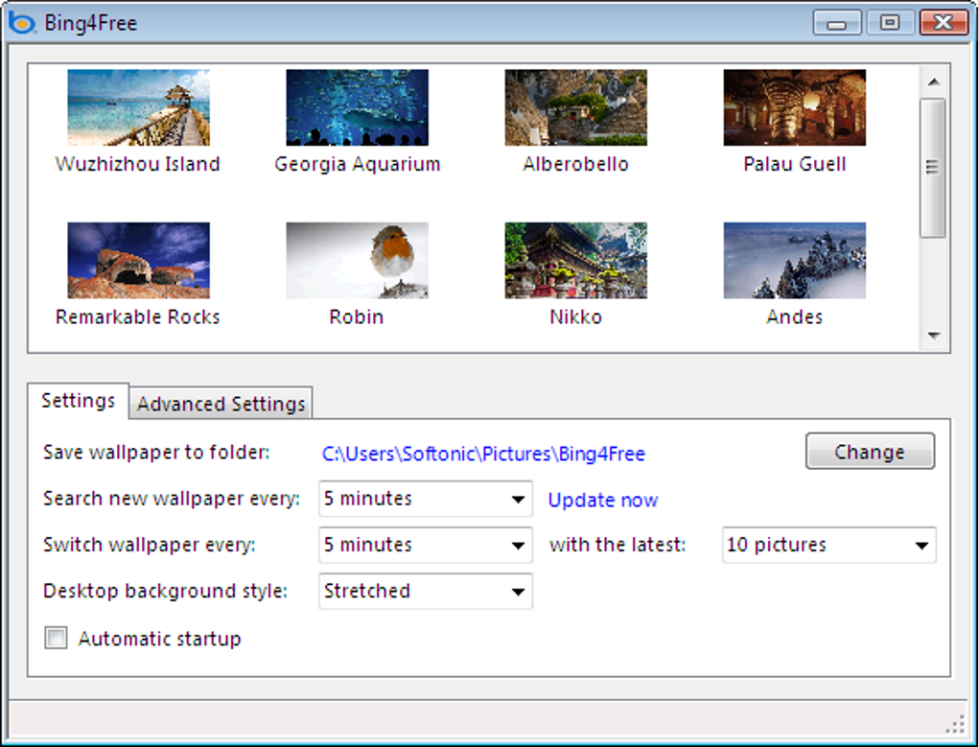Select the Wuzhizhou Island wallpaper thumbnail
Viewport: 978px width, 747px height.
138,107
